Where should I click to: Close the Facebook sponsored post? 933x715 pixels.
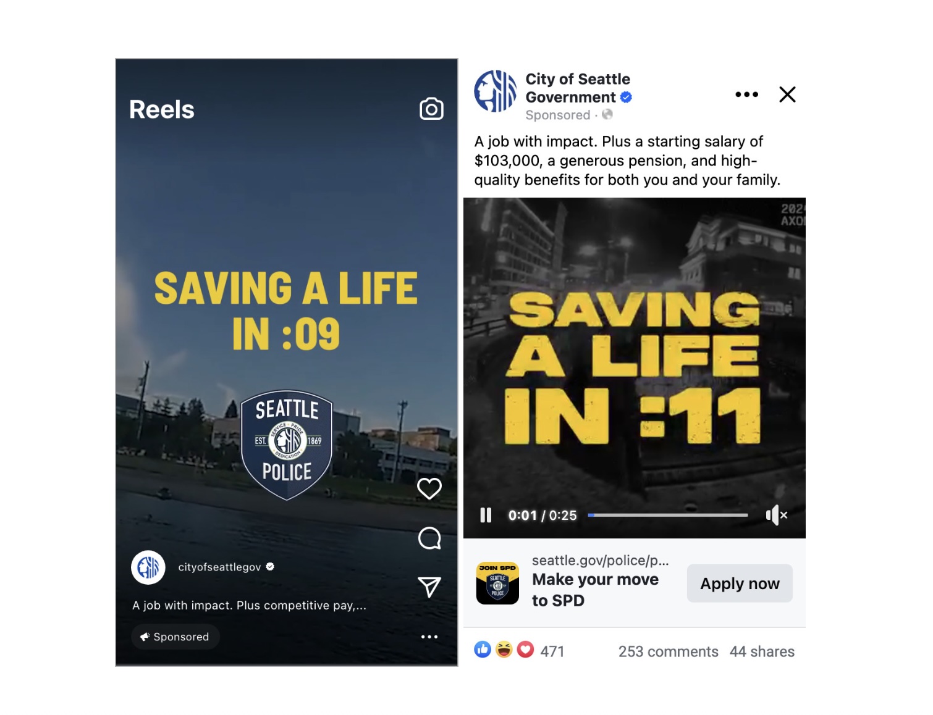click(x=787, y=94)
